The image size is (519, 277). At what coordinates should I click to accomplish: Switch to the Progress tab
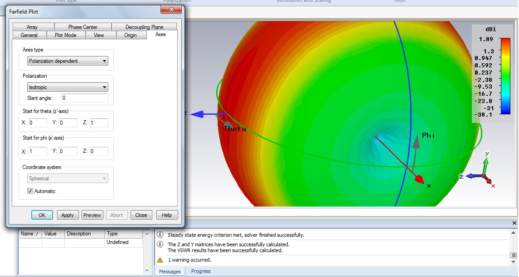pos(201,271)
